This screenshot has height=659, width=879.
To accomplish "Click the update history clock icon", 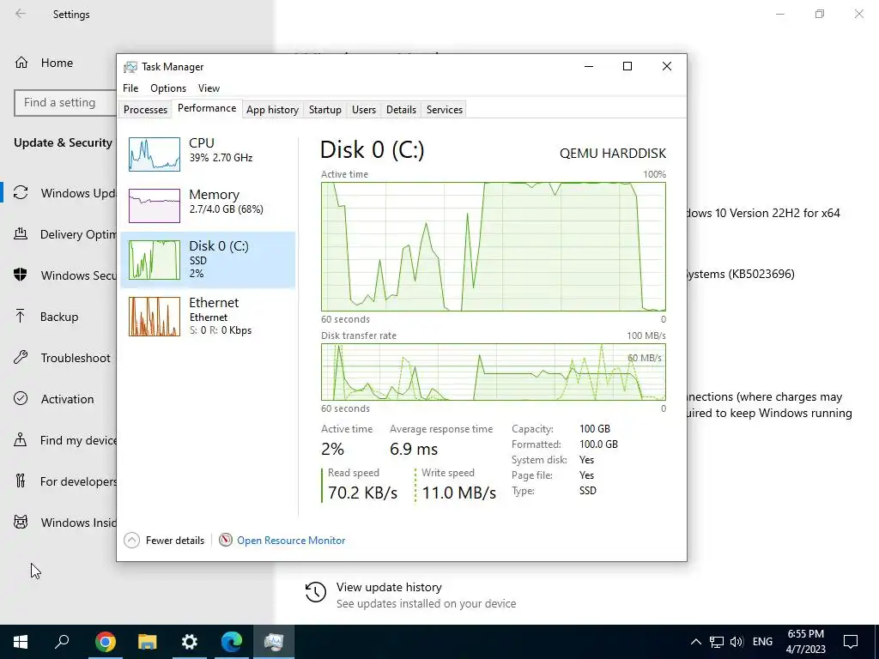I will [316, 592].
